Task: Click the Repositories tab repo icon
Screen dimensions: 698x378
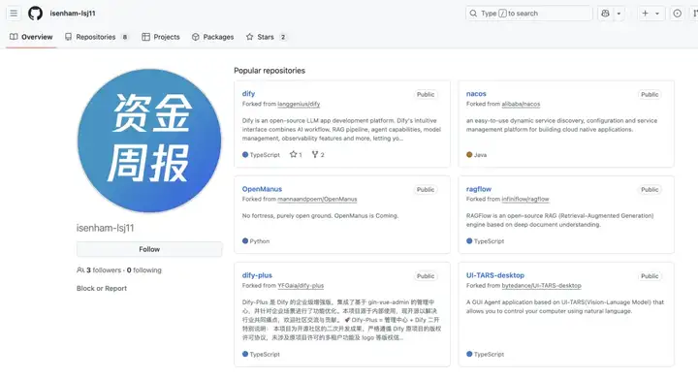Action: 68,37
